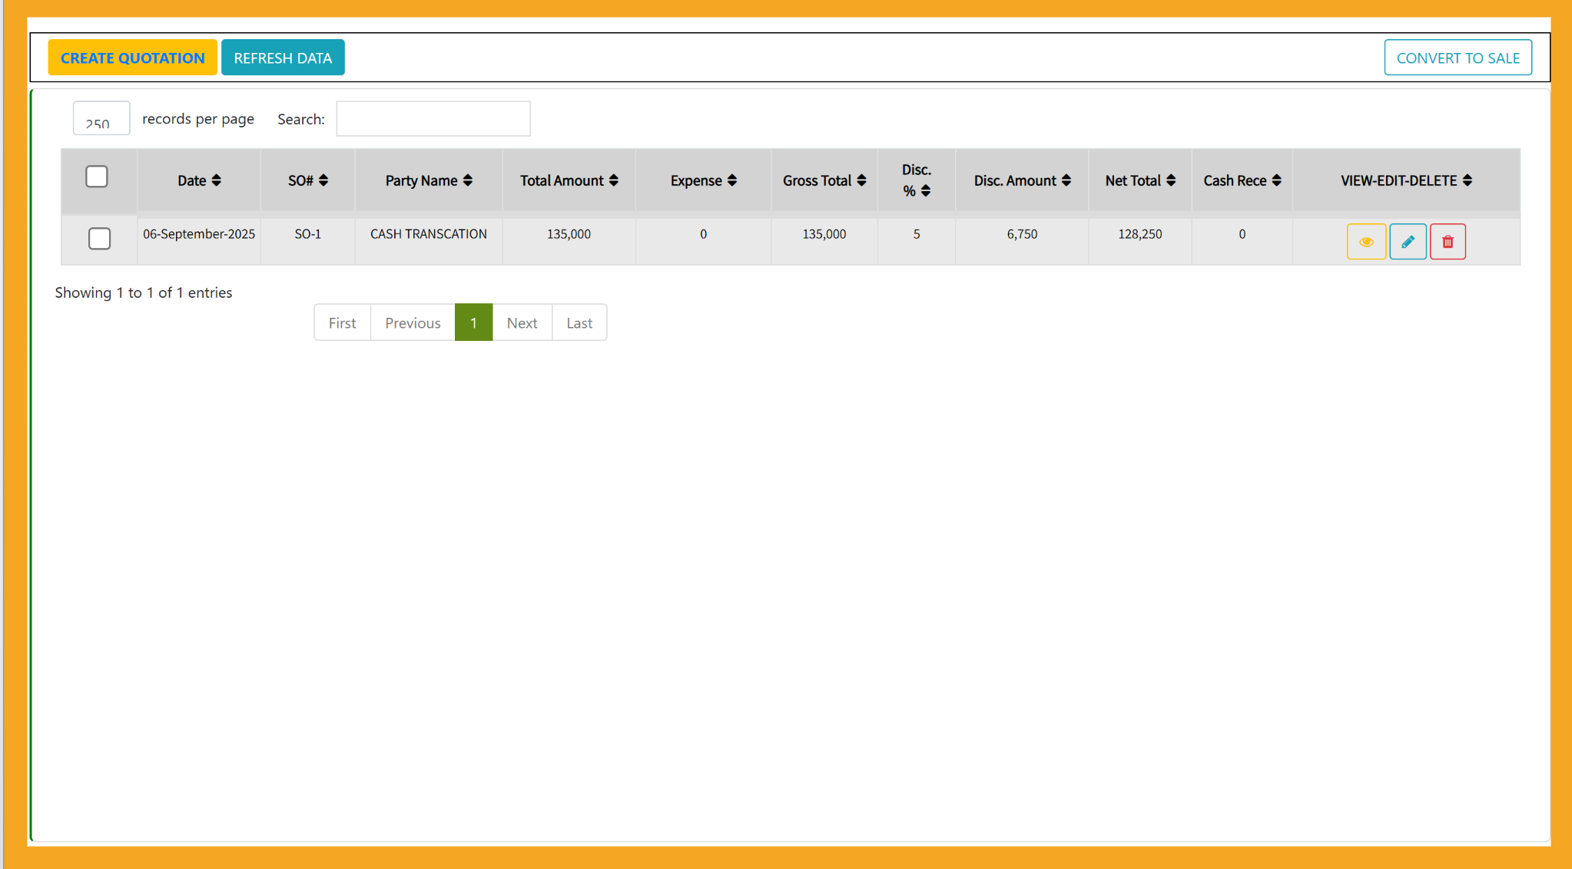
Task: Tick the select-all header checkbox
Action: [97, 177]
